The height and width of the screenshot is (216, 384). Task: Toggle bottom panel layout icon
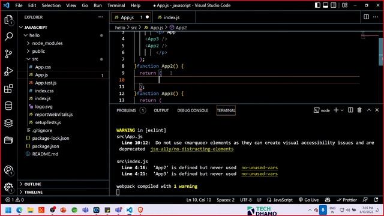tap(325, 5)
